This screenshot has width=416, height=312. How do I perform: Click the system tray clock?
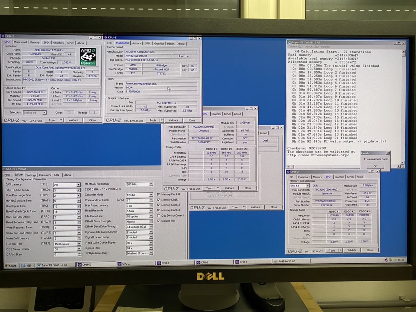tap(401, 260)
